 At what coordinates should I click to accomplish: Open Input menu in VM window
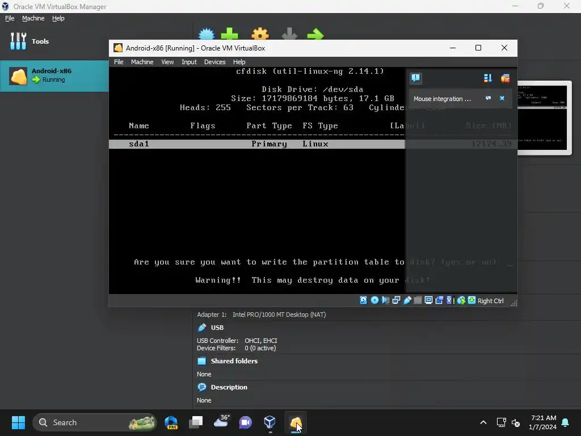(x=189, y=62)
